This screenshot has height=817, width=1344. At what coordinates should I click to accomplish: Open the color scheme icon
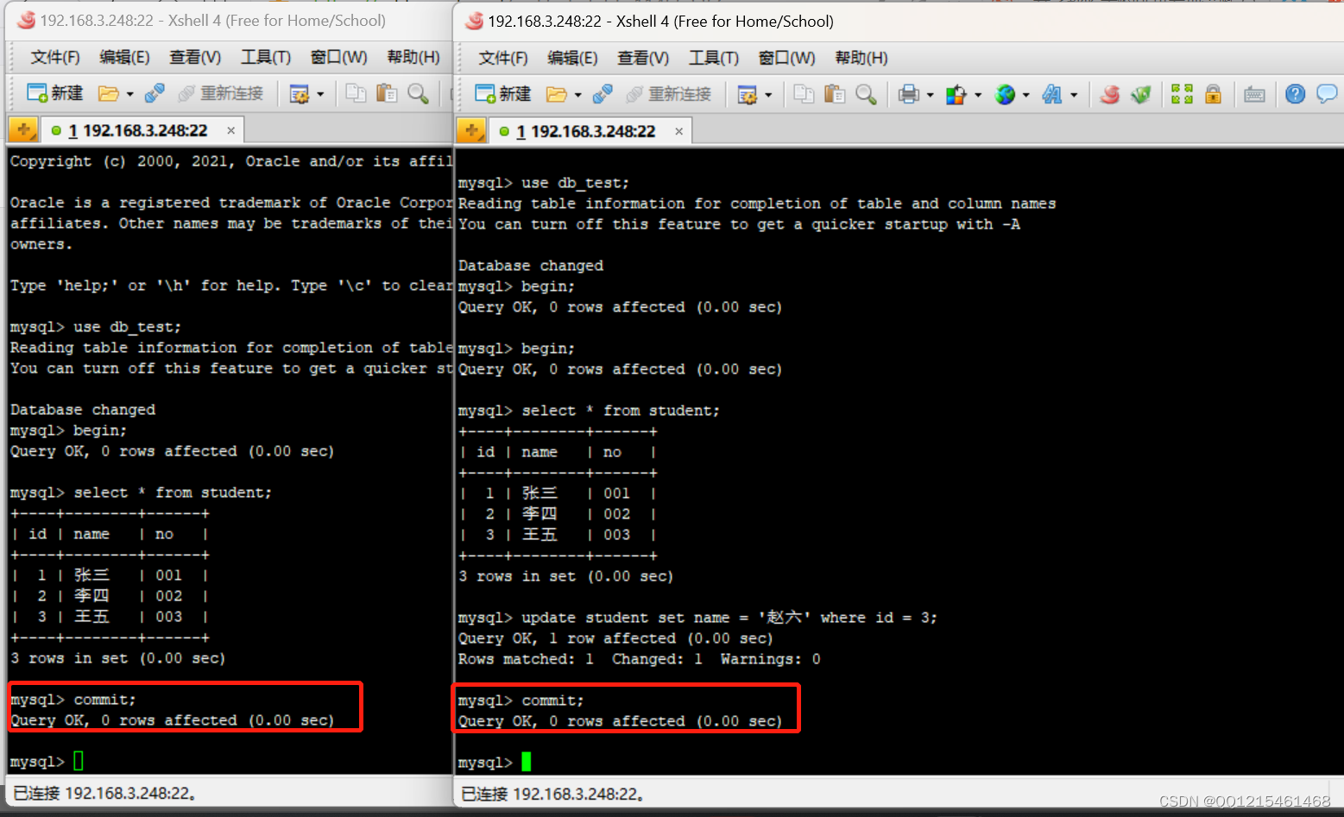(x=956, y=94)
